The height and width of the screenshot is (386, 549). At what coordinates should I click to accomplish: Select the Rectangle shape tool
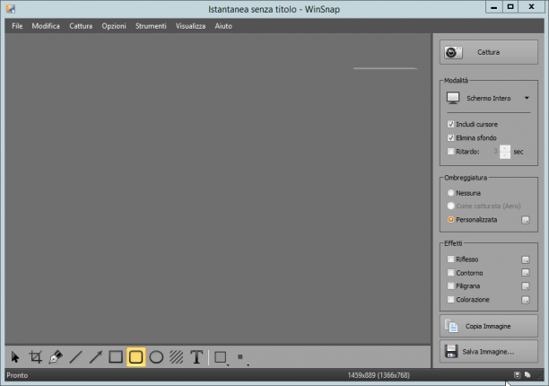coord(116,357)
